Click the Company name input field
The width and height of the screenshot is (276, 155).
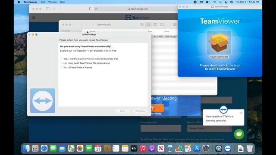pos(161,128)
